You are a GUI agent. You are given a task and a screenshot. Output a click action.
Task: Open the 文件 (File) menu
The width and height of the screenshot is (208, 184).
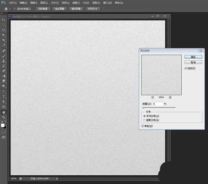13,2
